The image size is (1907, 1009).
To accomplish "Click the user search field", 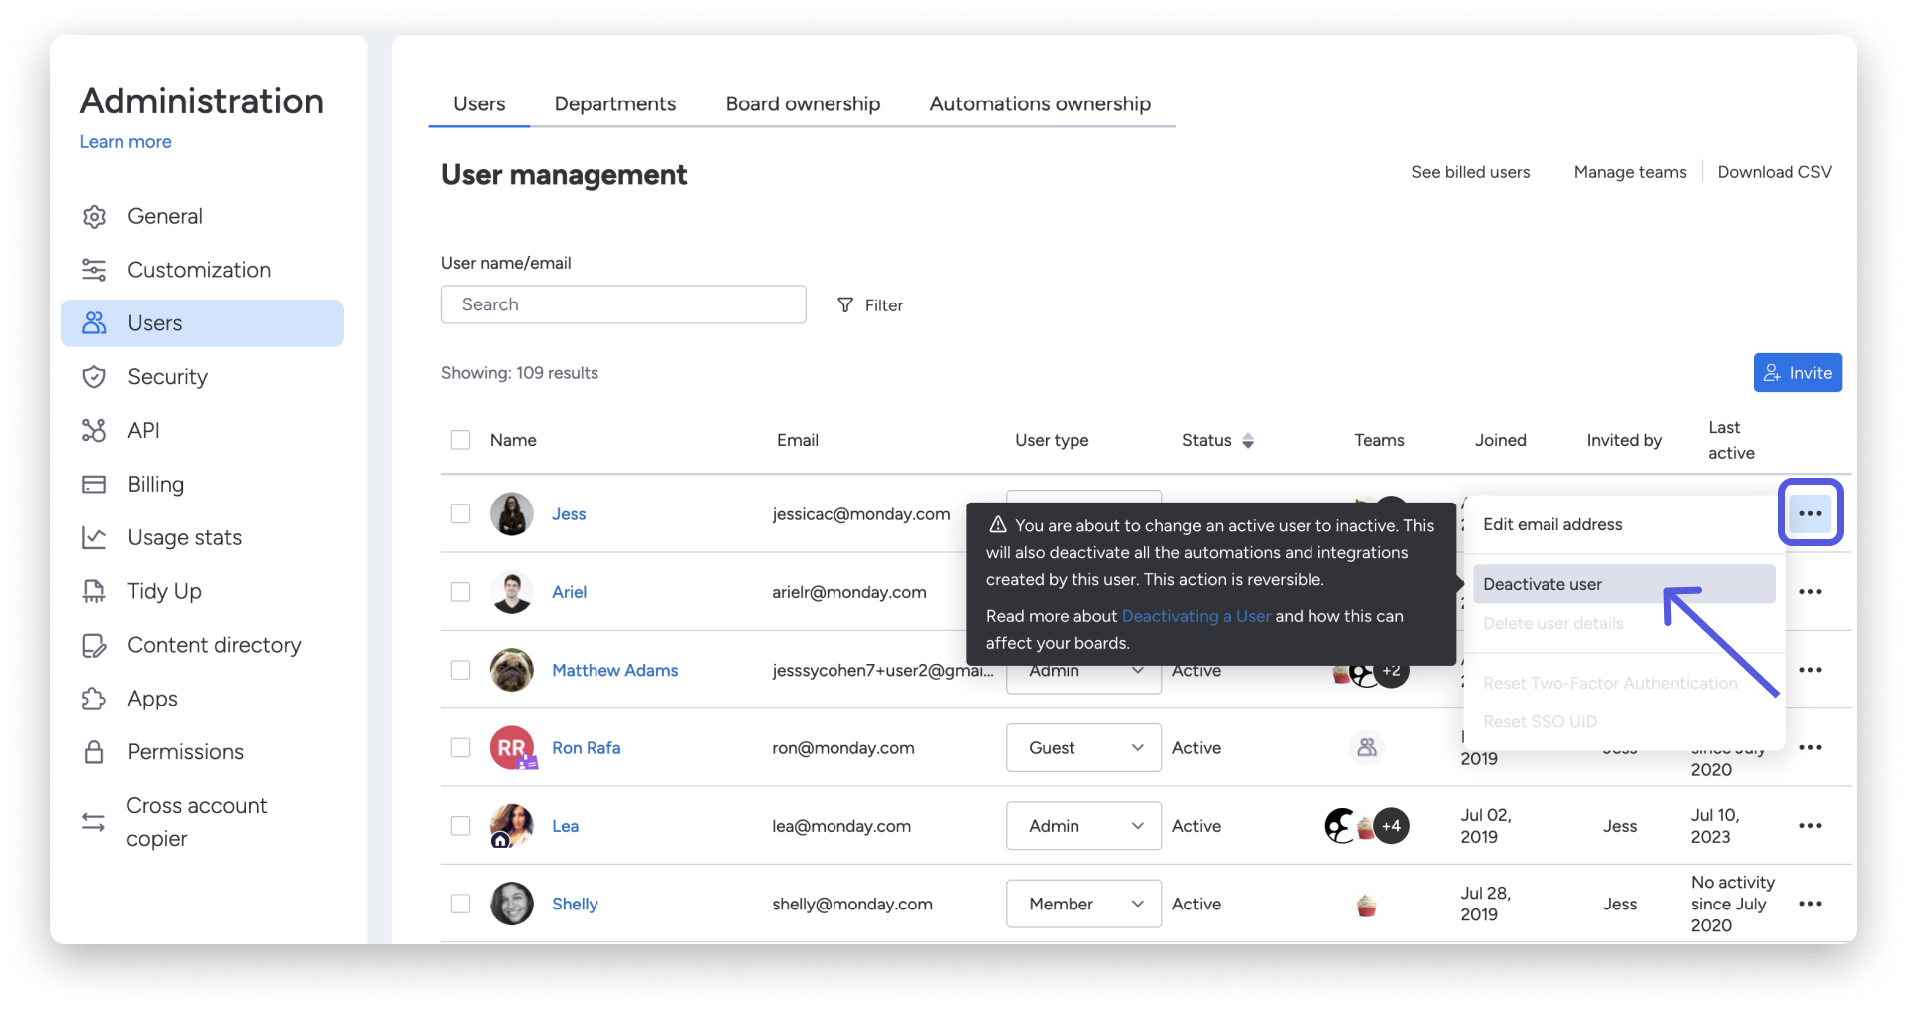I will click(x=623, y=304).
